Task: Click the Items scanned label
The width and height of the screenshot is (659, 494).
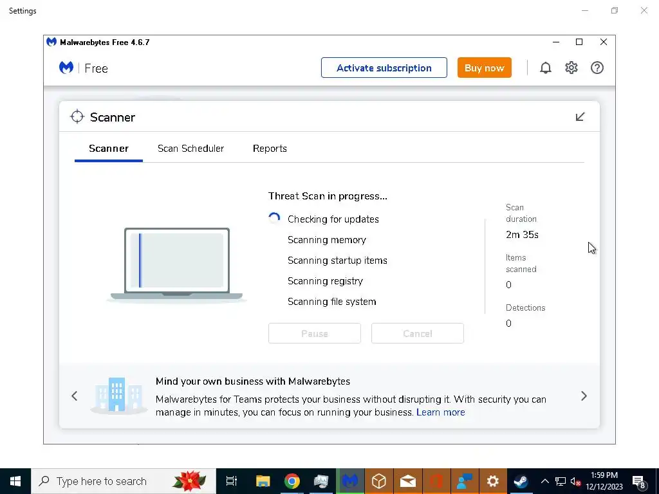Action: [521, 263]
